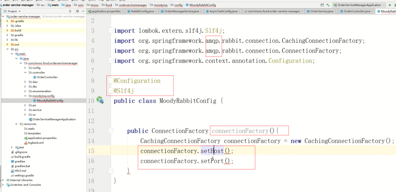The width and height of the screenshot is (396, 192).
Task: Expand the lib folder
Action: pyautogui.click(x=7, y=40)
